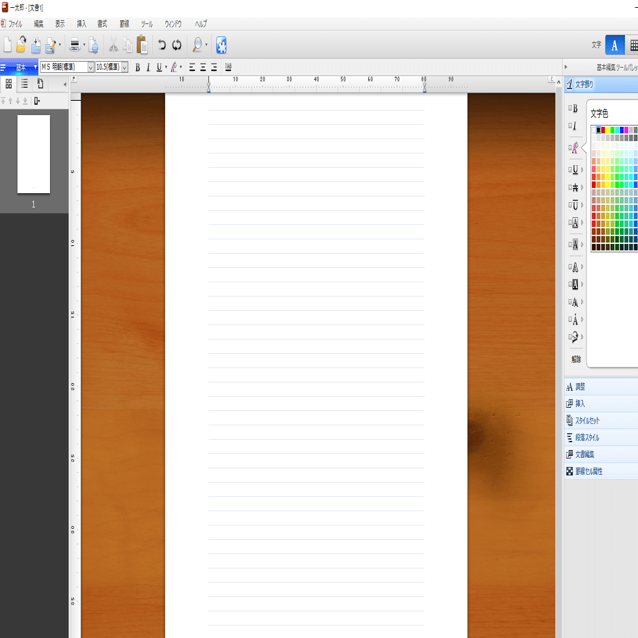This screenshot has width=638, height=638.
Task: Create a new document with the blank page icon
Action: coord(7,44)
